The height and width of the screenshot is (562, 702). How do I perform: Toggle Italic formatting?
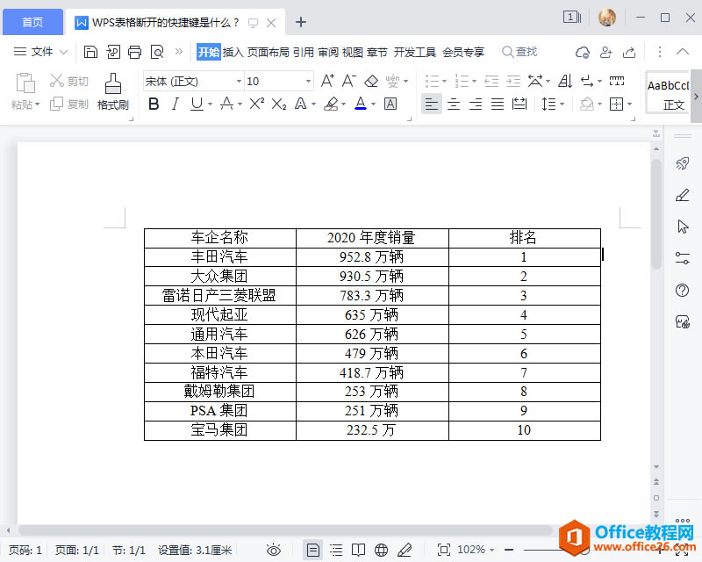(x=175, y=104)
